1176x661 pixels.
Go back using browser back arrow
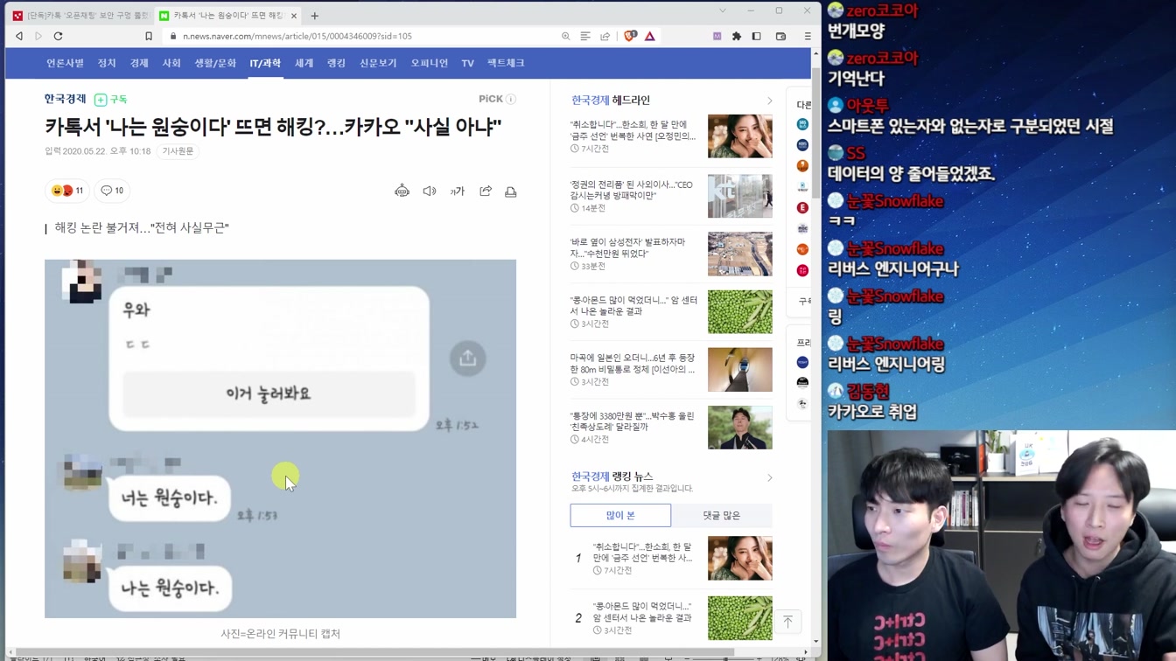pos(19,36)
